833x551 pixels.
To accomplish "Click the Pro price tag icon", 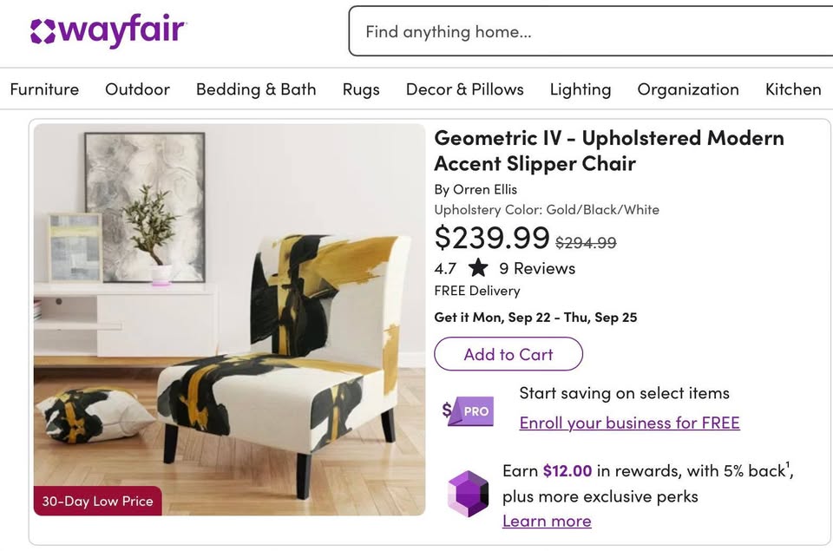I will [x=469, y=410].
